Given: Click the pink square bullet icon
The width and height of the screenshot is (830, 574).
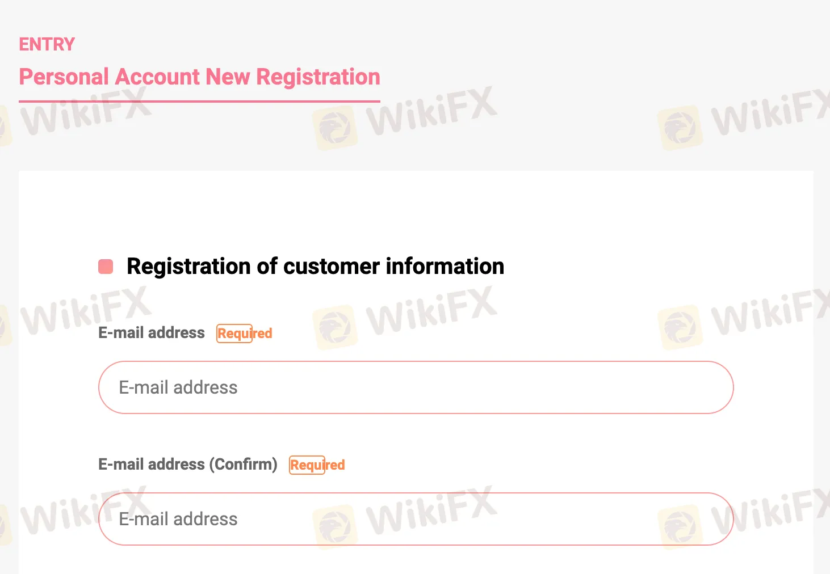Looking at the screenshot, I should tap(106, 267).
